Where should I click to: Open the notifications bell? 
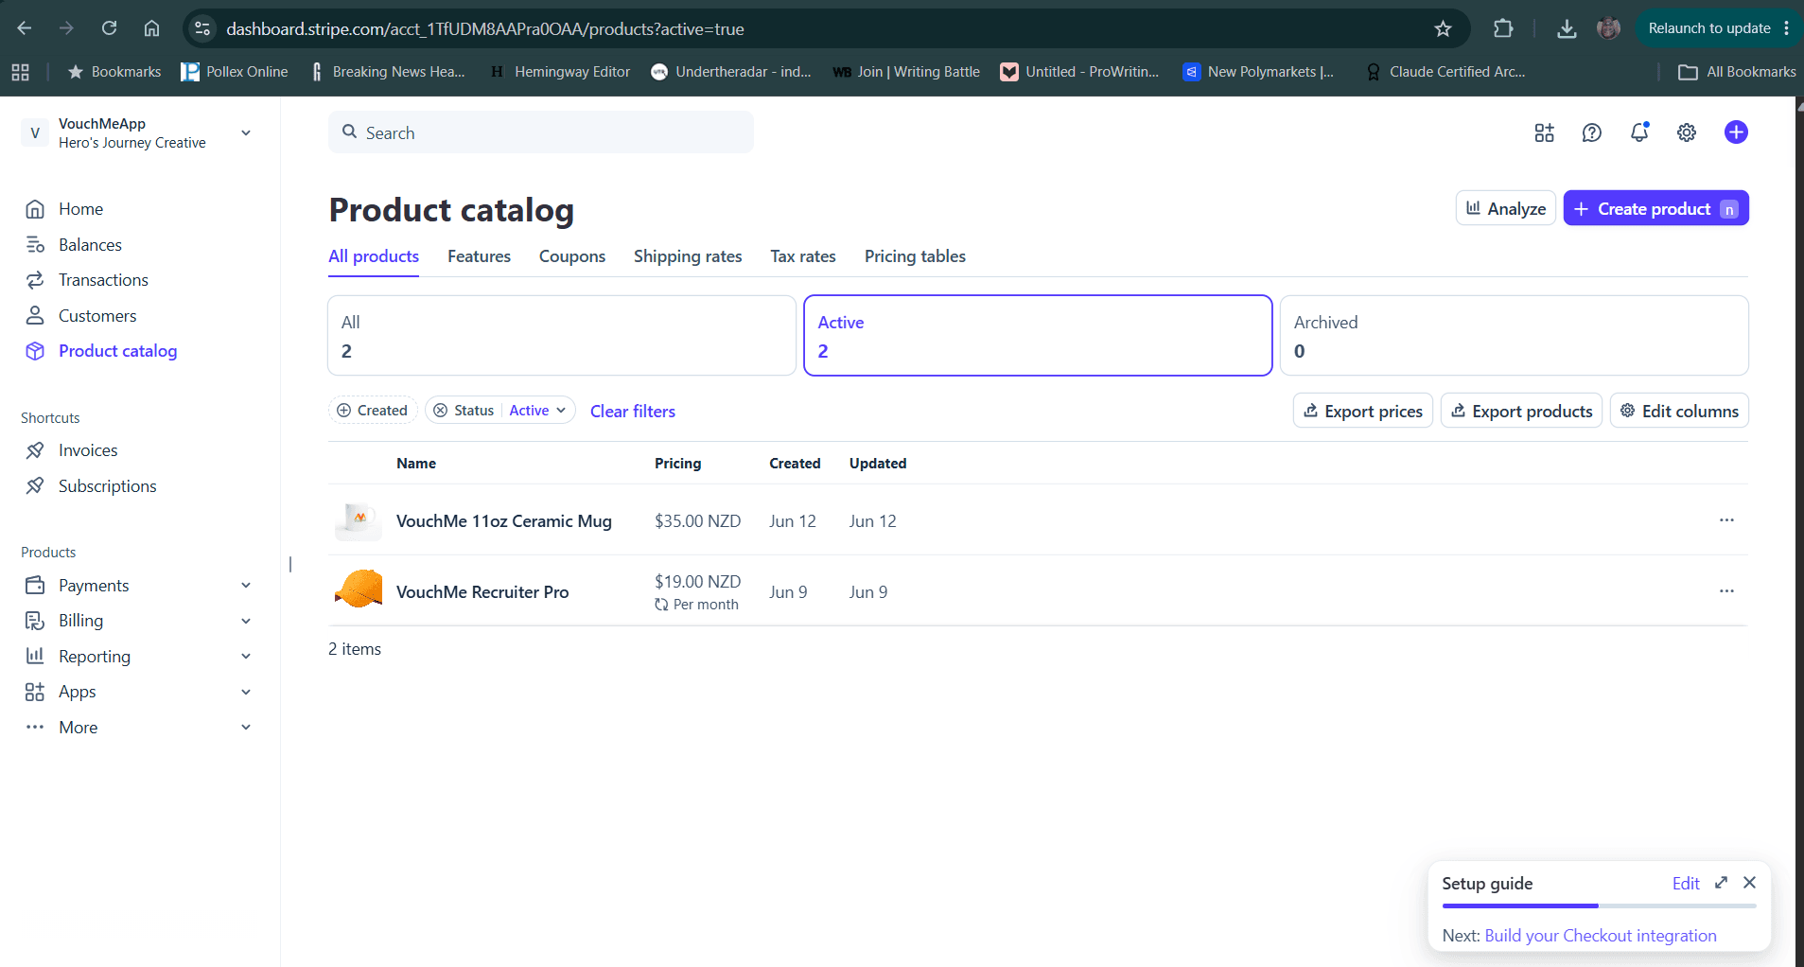[x=1639, y=132]
